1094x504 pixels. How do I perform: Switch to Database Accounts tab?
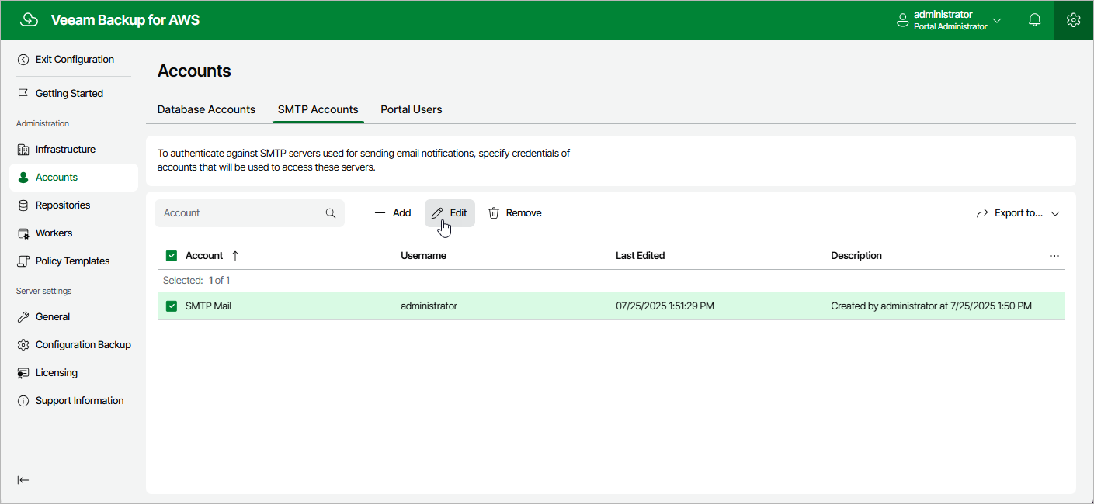(x=207, y=110)
